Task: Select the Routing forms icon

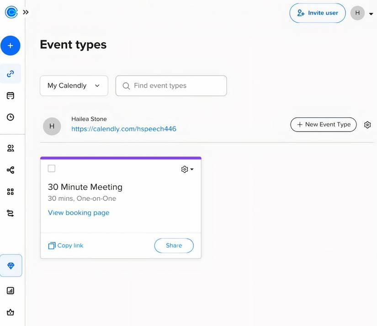Action: click(x=11, y=213)
